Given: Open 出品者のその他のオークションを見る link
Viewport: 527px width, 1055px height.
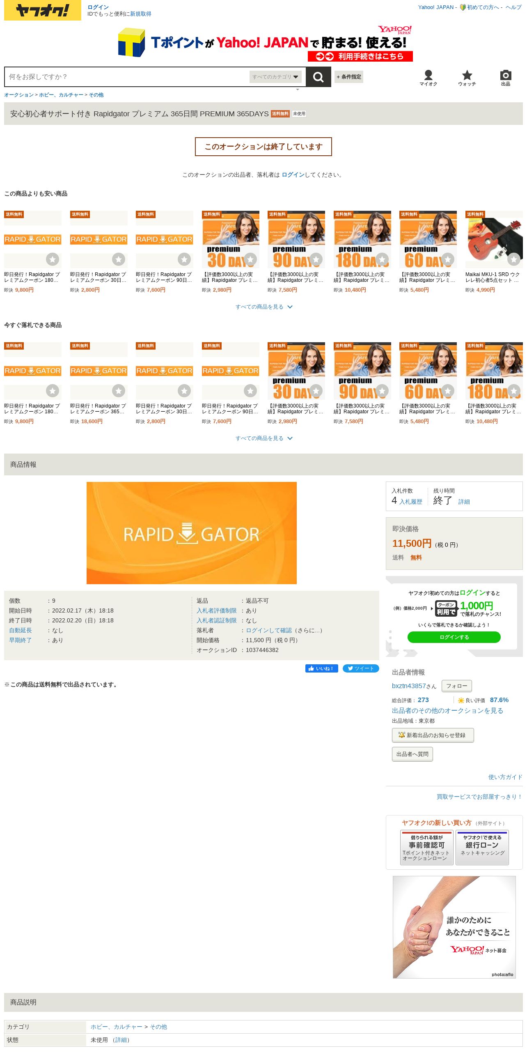Looking at the screenshot, I should (447, 711).
